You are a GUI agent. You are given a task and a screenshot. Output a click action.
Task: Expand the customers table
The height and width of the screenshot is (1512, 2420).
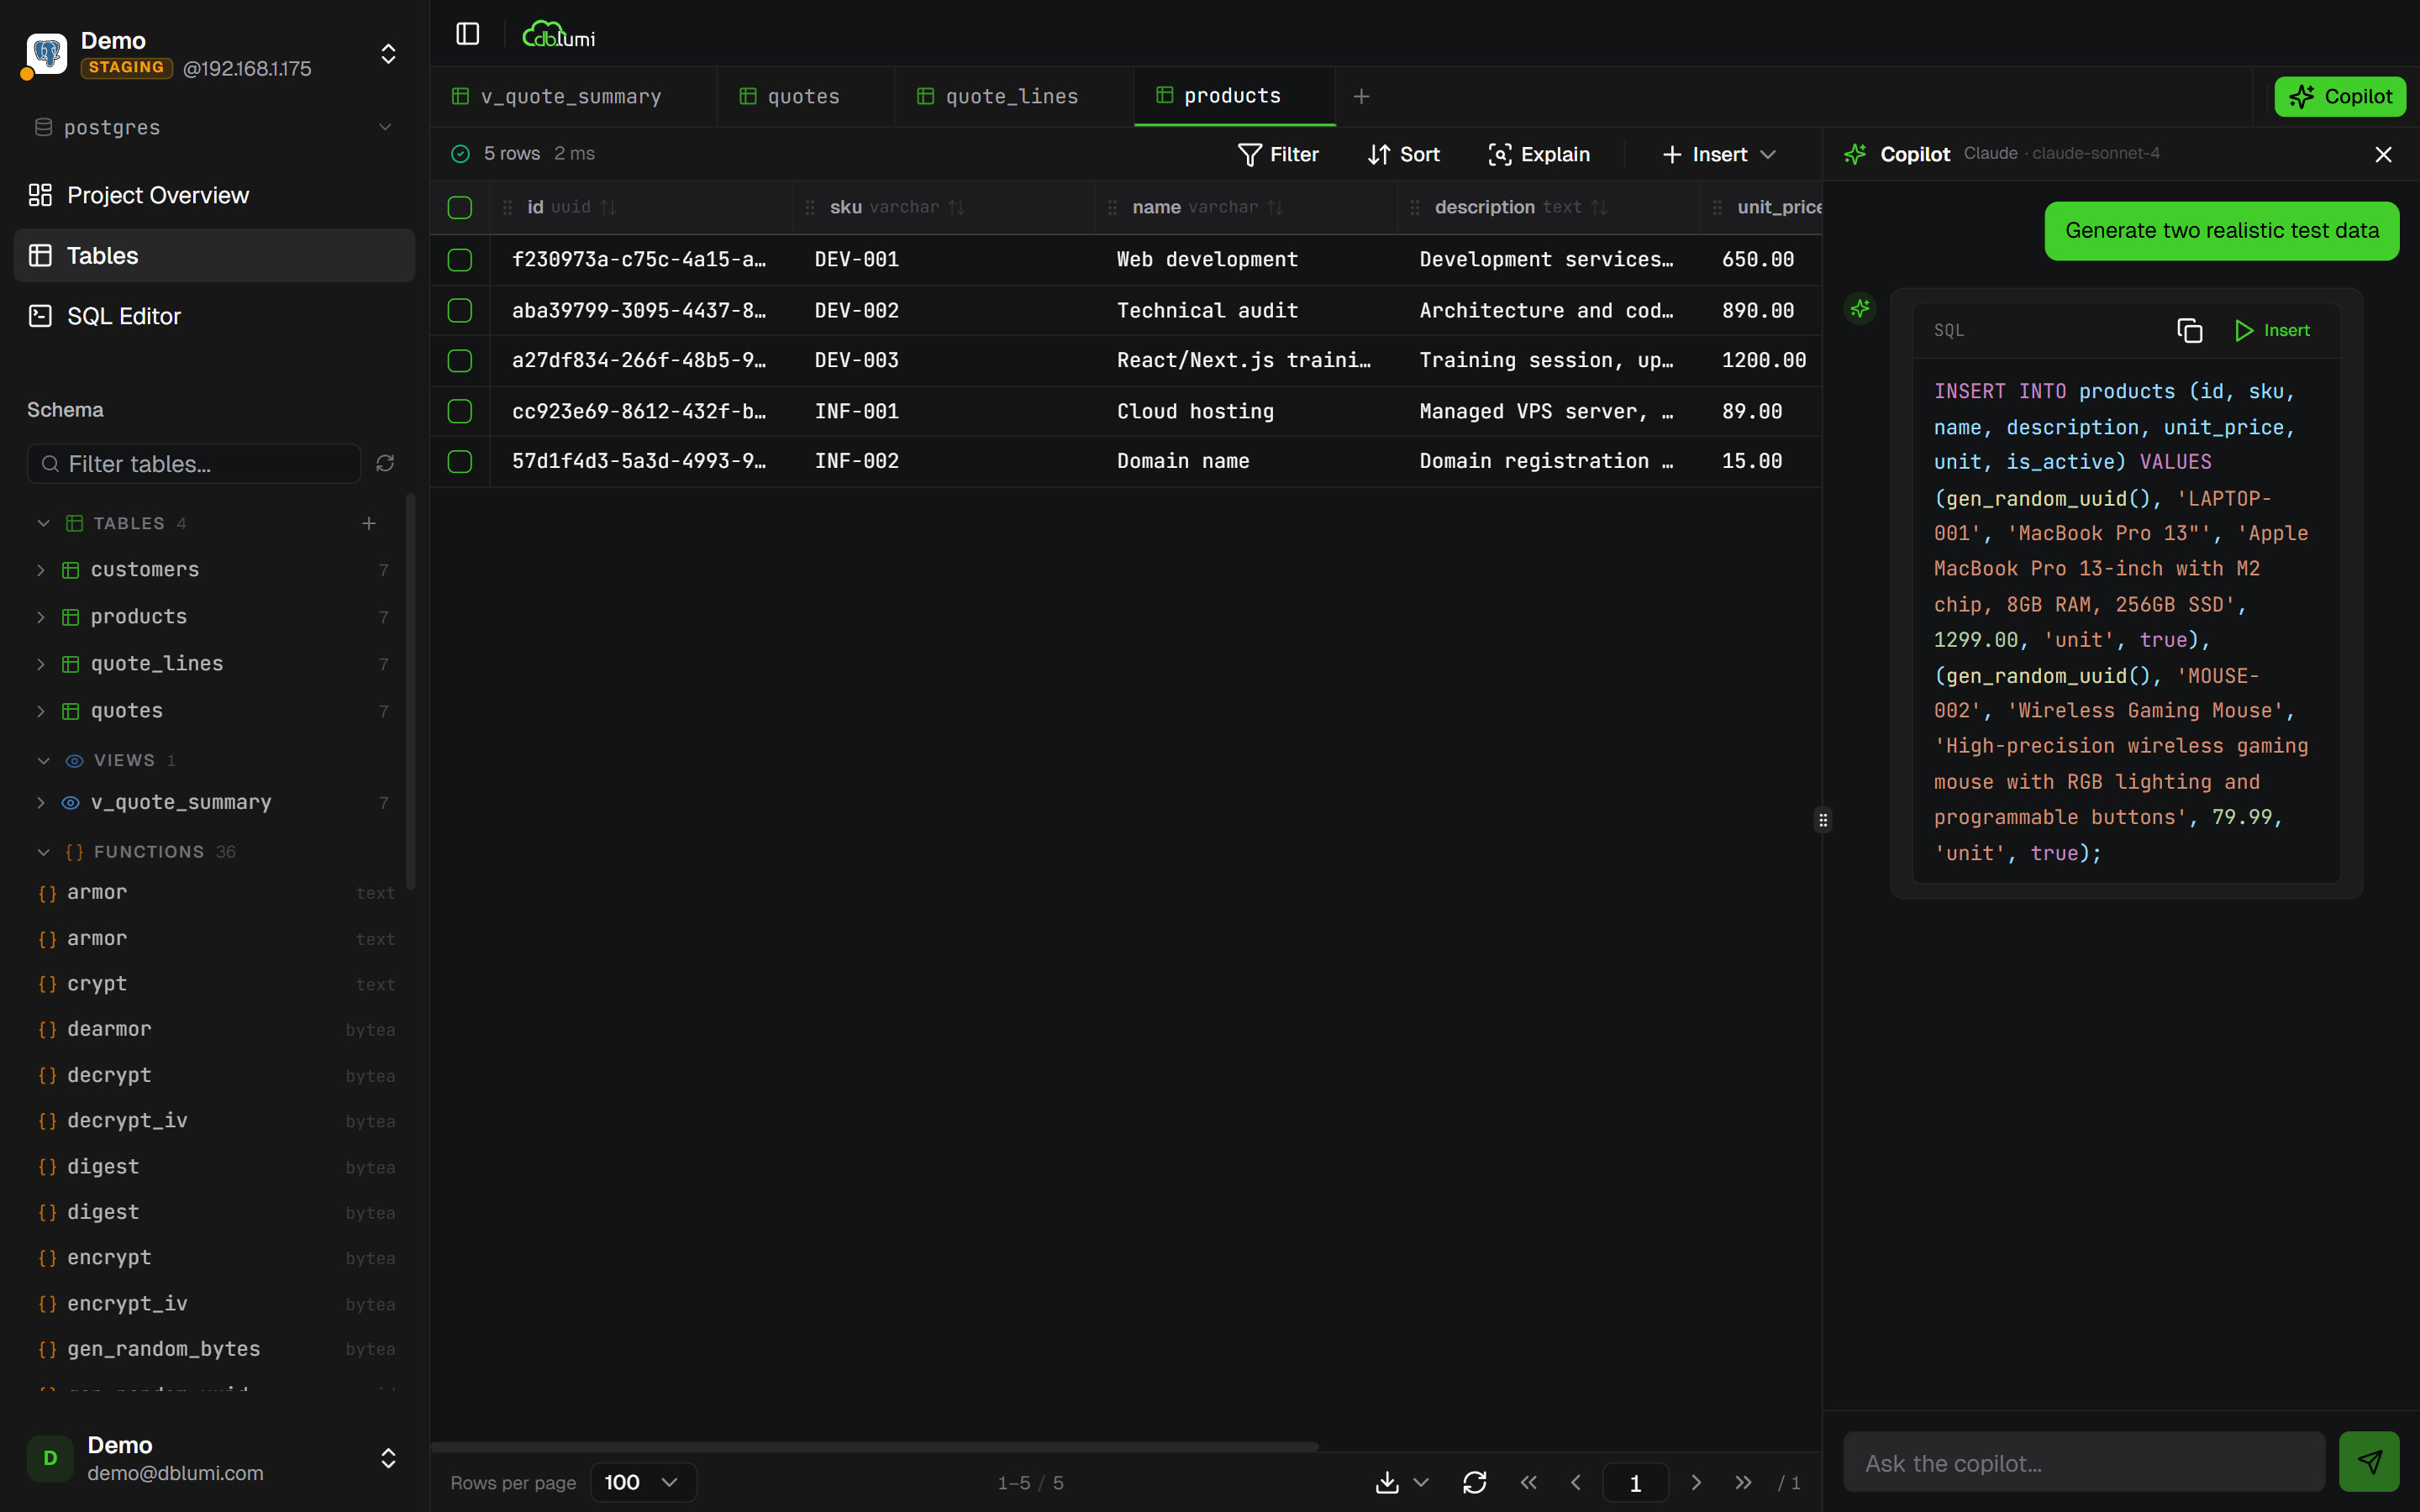coord(41,569)
